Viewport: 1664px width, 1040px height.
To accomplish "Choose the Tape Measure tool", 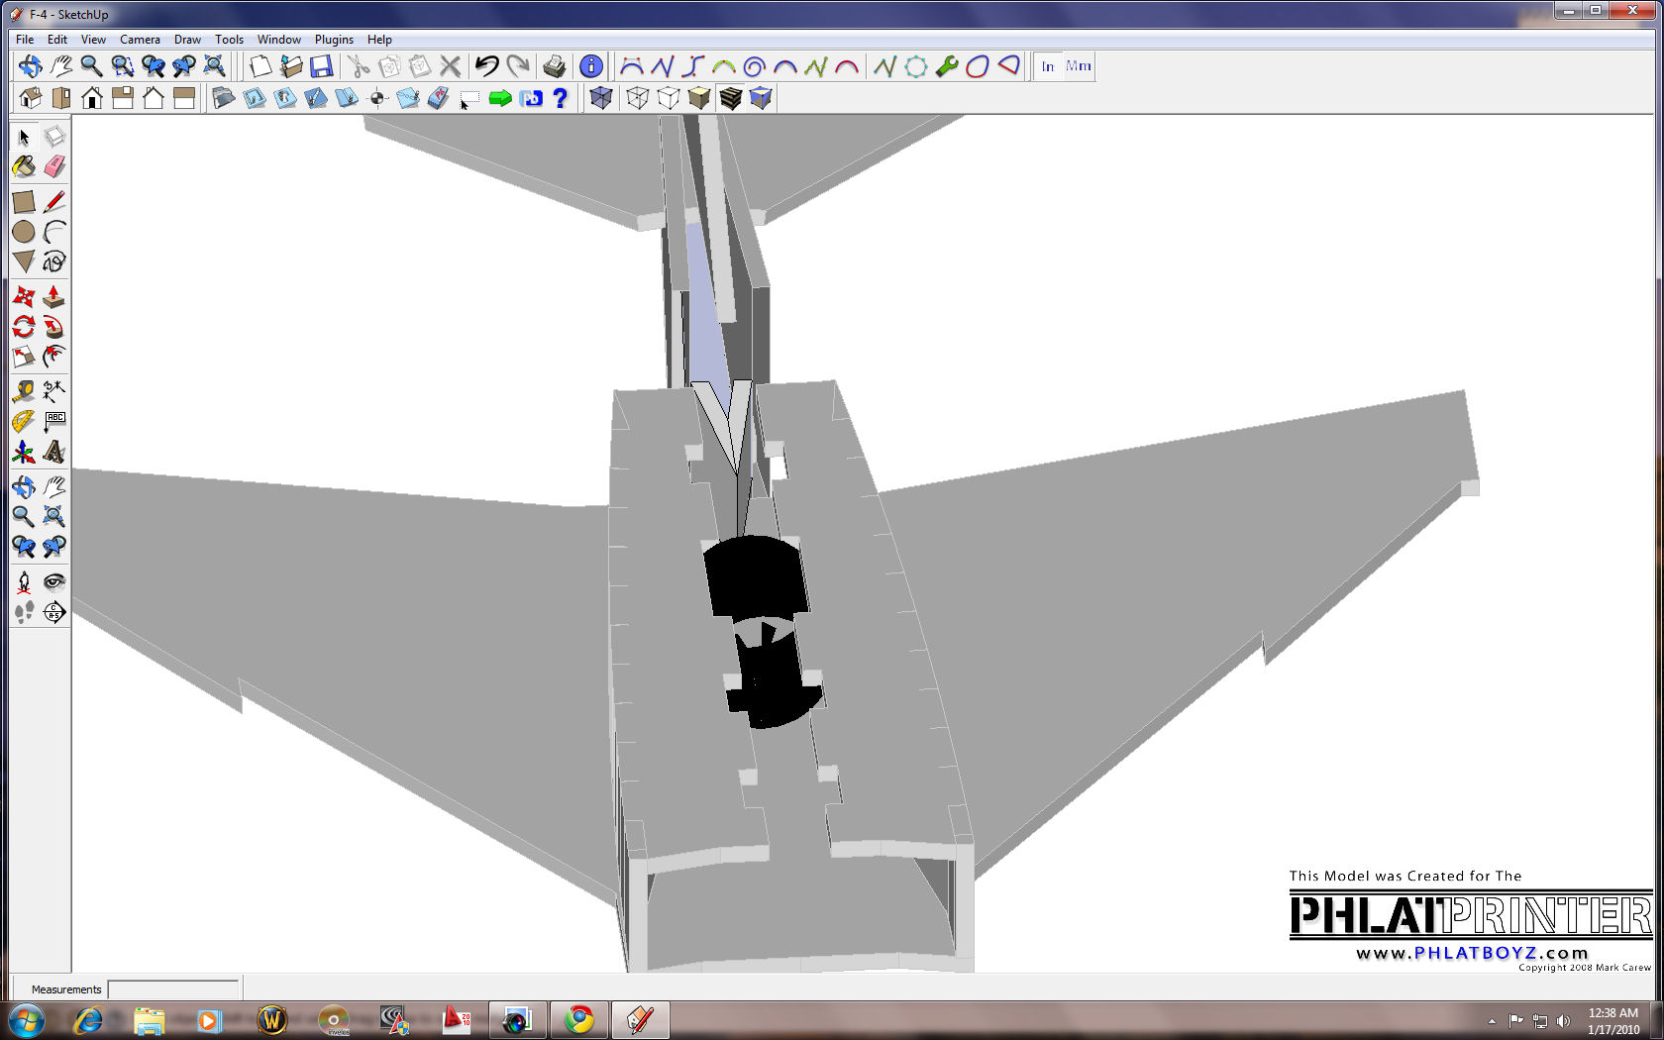I will (x=24, y=391).
